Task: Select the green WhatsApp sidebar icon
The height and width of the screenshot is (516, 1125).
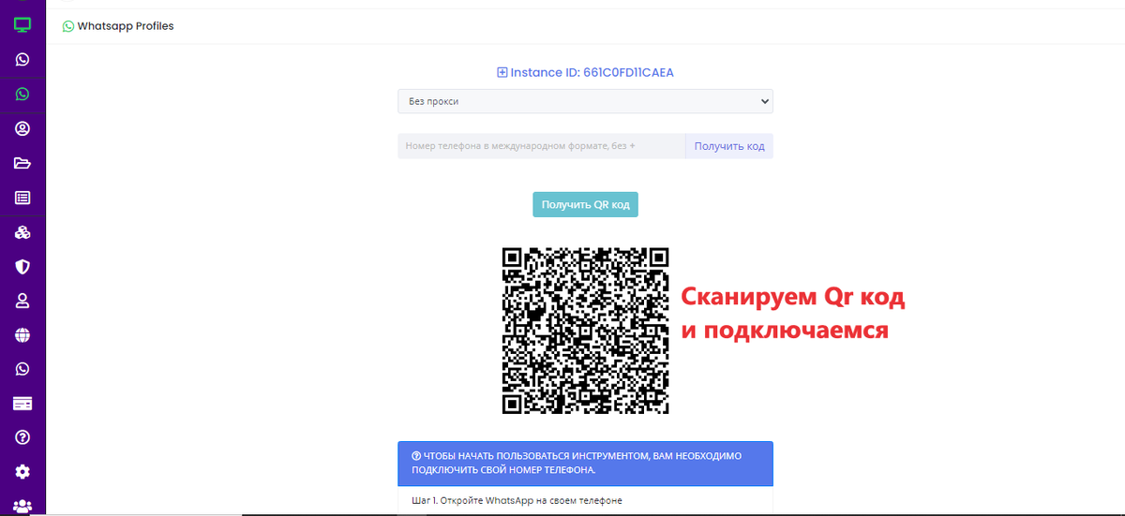Action: pos(22,94)
